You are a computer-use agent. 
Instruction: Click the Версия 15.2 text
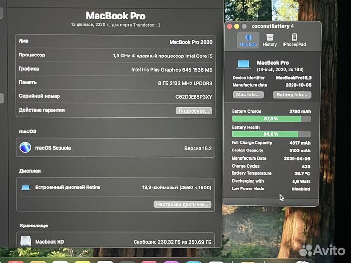click(x=198, y=148)
